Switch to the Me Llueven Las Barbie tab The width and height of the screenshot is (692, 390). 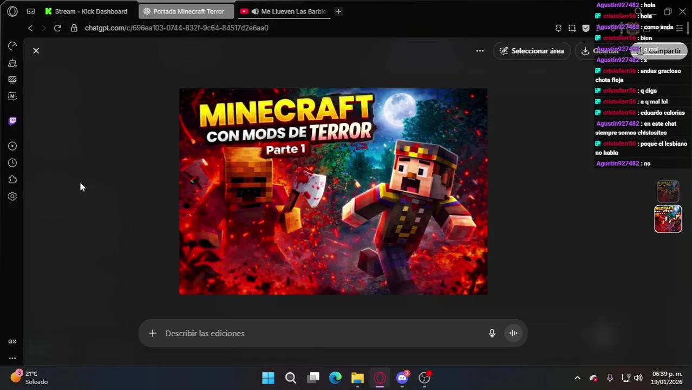pos(283,11)
